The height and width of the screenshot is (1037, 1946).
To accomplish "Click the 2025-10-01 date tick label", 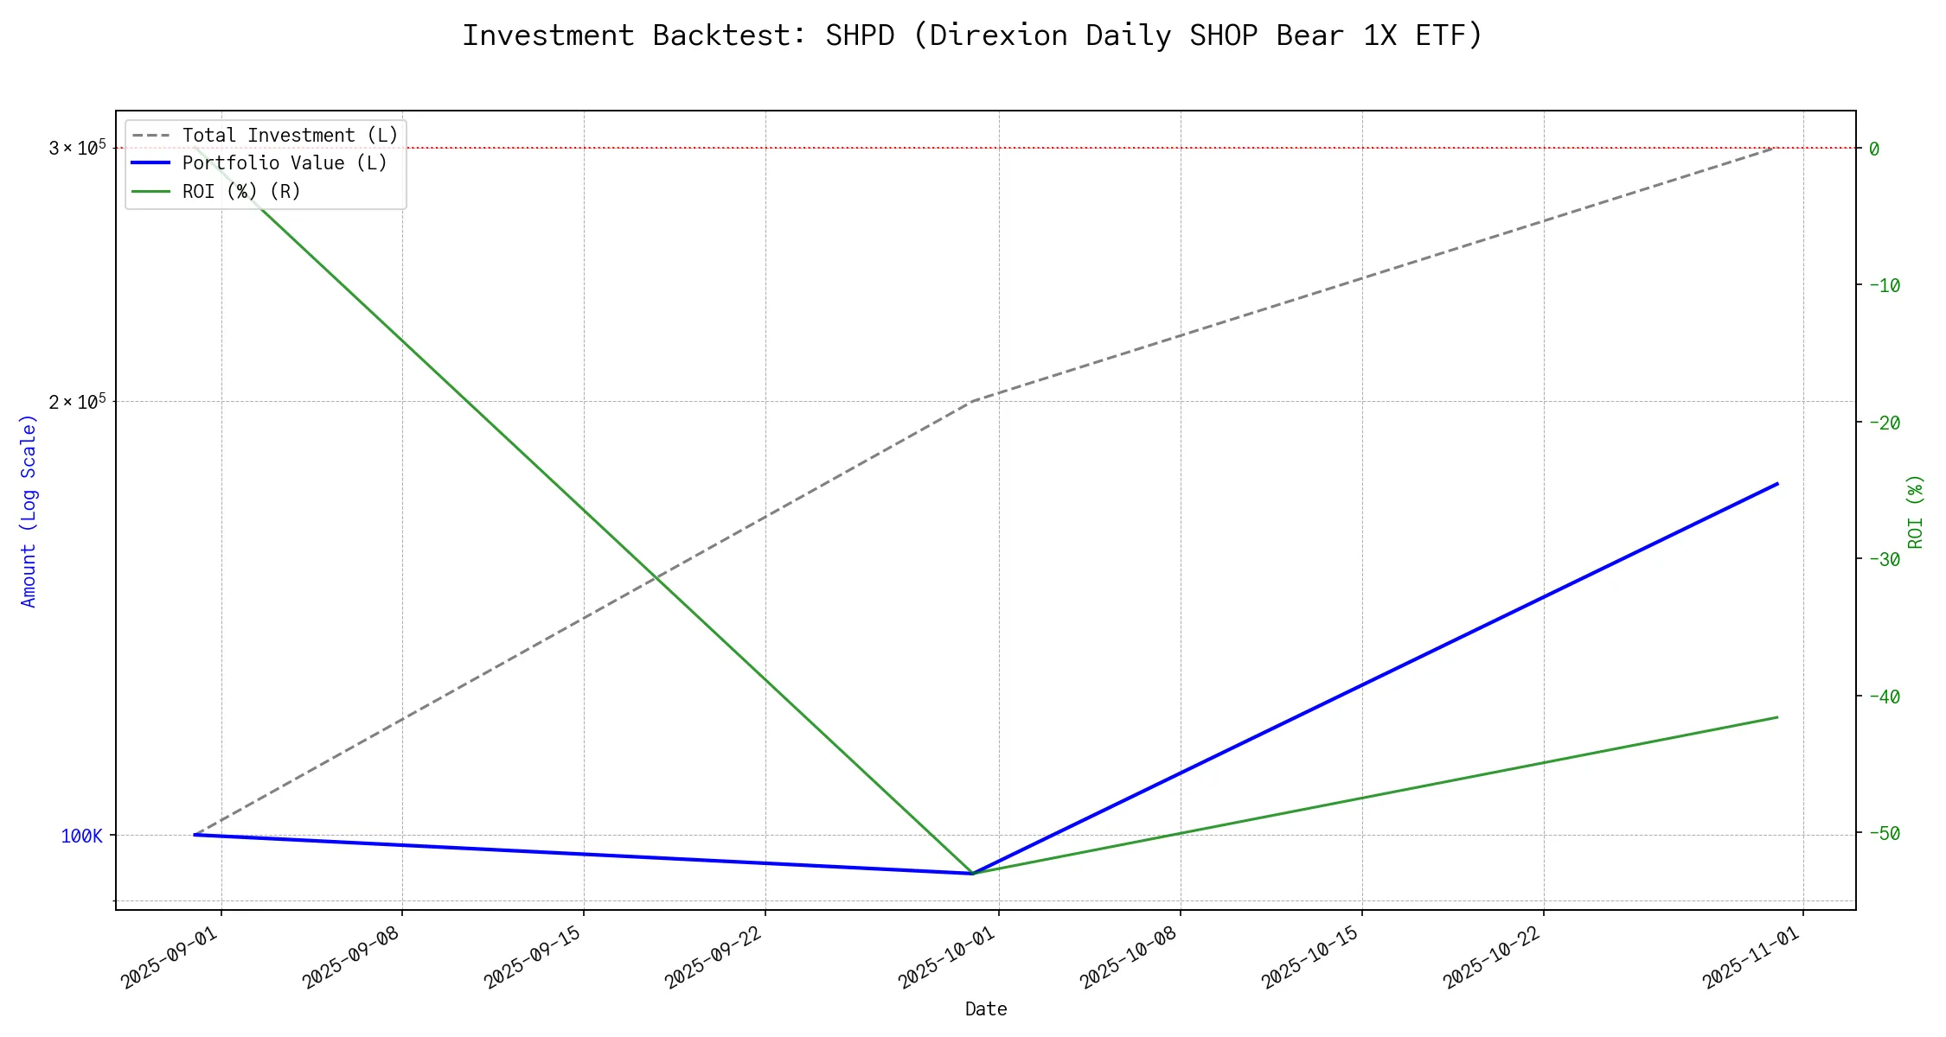I will point(948,957).
